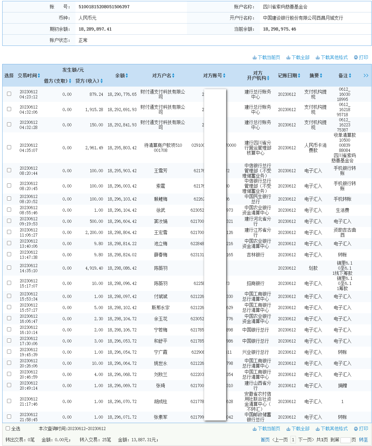Viewport: 372px width, 446px height.
Task: Click amount 2,961.49 credit cell
Action: [94, 148]
